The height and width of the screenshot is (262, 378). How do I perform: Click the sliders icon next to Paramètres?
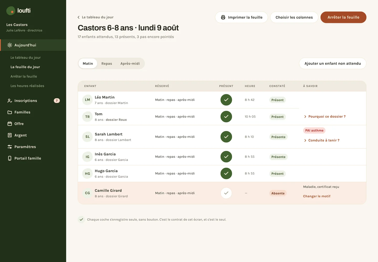pyautogui.click(x=10, y=147)
